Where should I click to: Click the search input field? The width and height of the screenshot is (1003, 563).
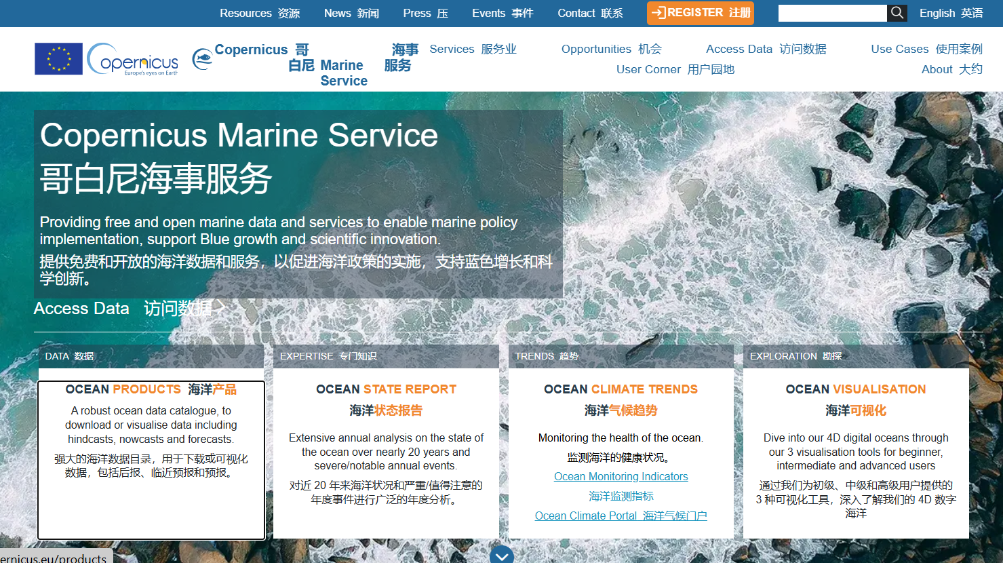point(832,13)
